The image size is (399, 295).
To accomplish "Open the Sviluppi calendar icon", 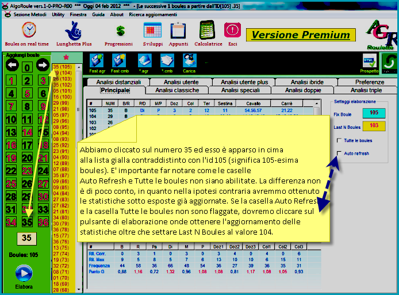I will click(x=152, y=30).
